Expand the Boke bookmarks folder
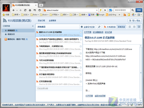The image size is (144, 108). (35, 15)
